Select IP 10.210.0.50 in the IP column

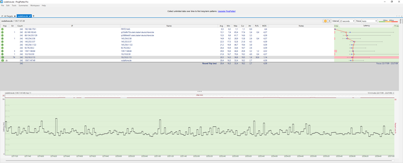29,54
